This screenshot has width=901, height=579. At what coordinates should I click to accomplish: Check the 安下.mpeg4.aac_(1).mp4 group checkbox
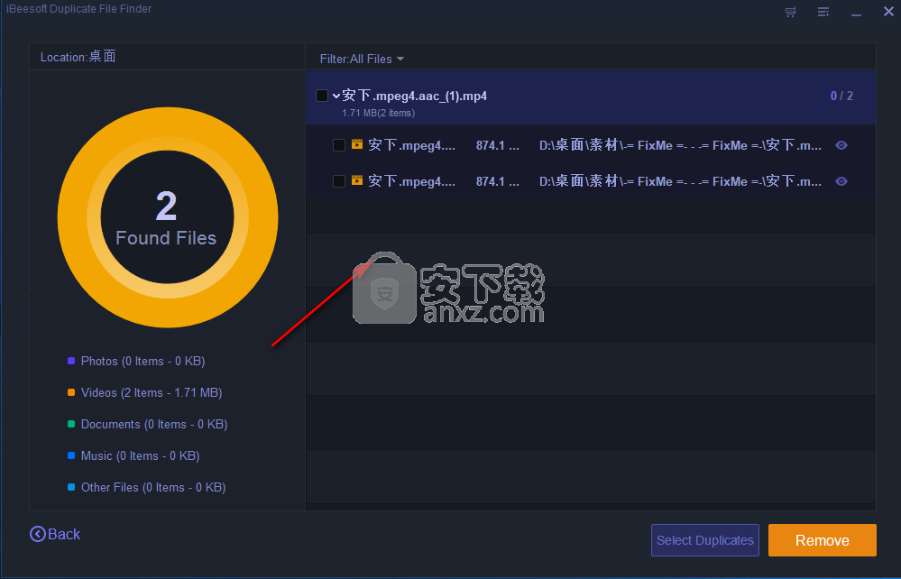(x=322, y=96)
